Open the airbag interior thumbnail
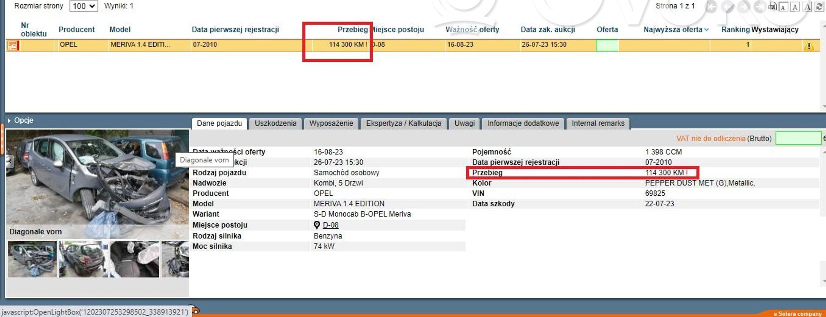This screenshot has height=317, width=826. [134, 259]
